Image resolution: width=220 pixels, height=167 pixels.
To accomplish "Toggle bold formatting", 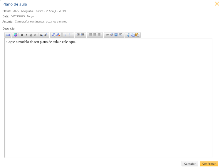I will (22, 35).
